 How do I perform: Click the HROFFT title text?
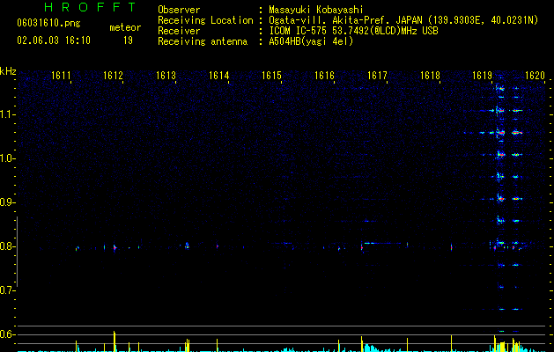point(91,7)
